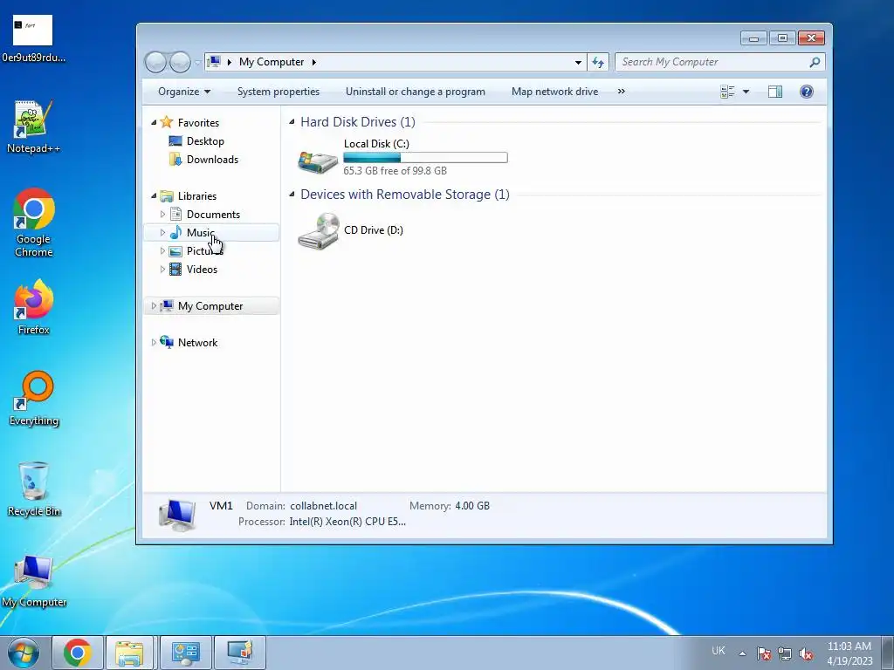Viewport: 894px width, 670px height.
Task: Click the remote desktop taskbar icon
Action: coord(239,653)
